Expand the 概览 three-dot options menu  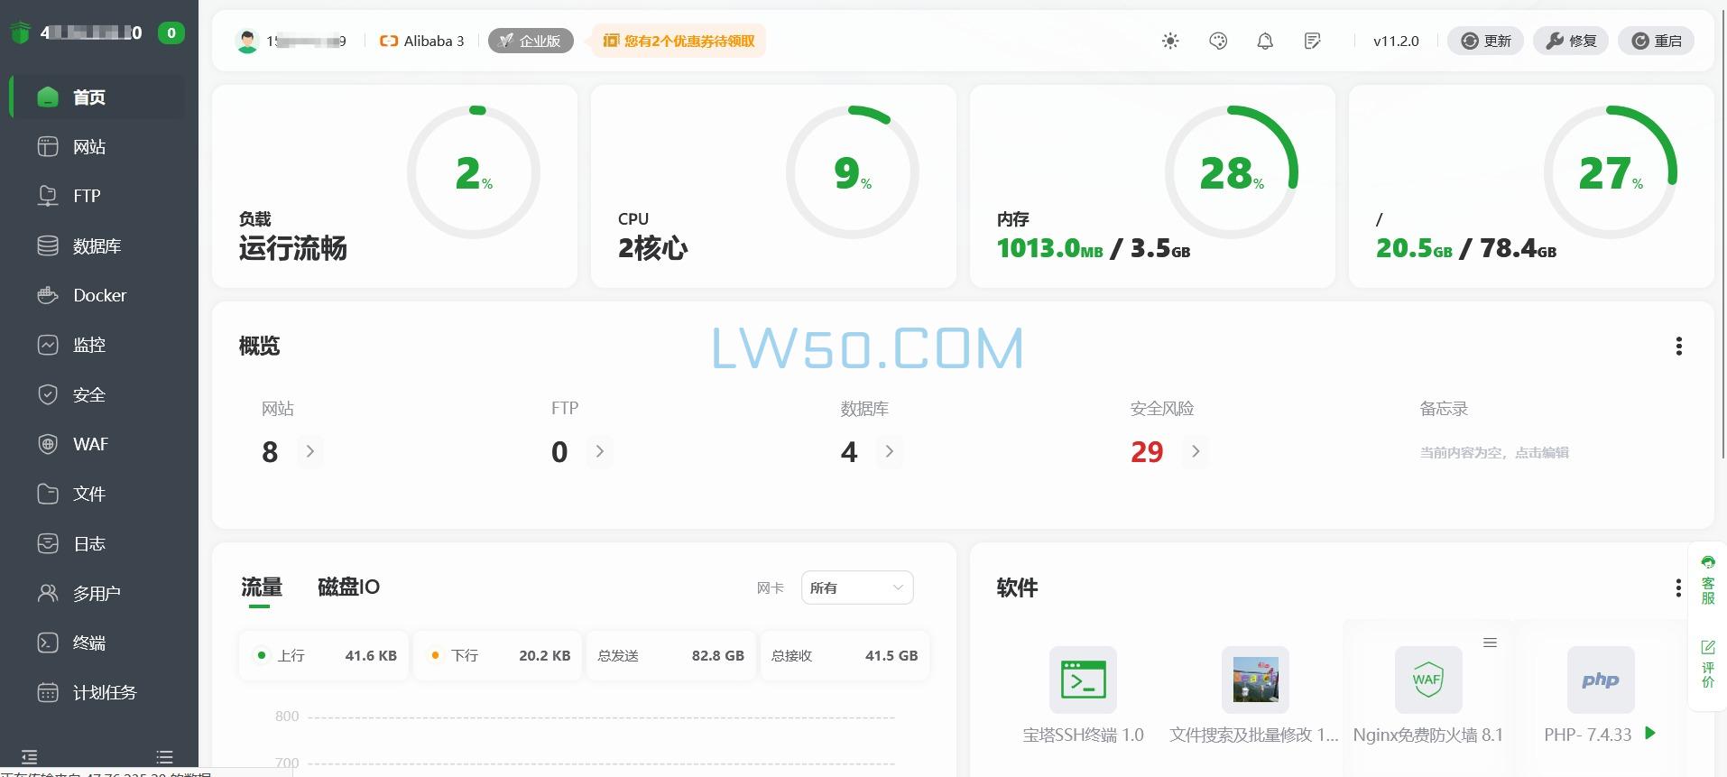click(1678, 347)
